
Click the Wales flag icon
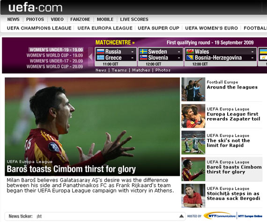tap(190, 52)
